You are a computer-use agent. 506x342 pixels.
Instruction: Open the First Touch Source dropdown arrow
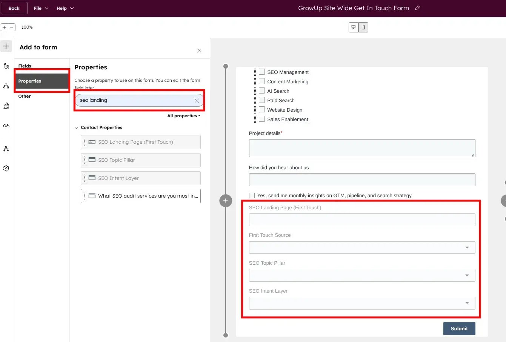click(x=468, y=247)
